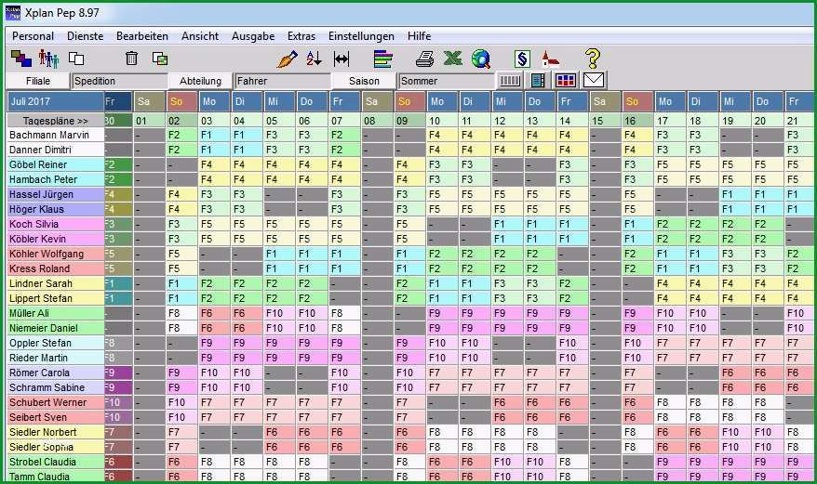Screen dimensions: 817x484
Task: Open the Bearbeiten menu
Action: [142, 36]
